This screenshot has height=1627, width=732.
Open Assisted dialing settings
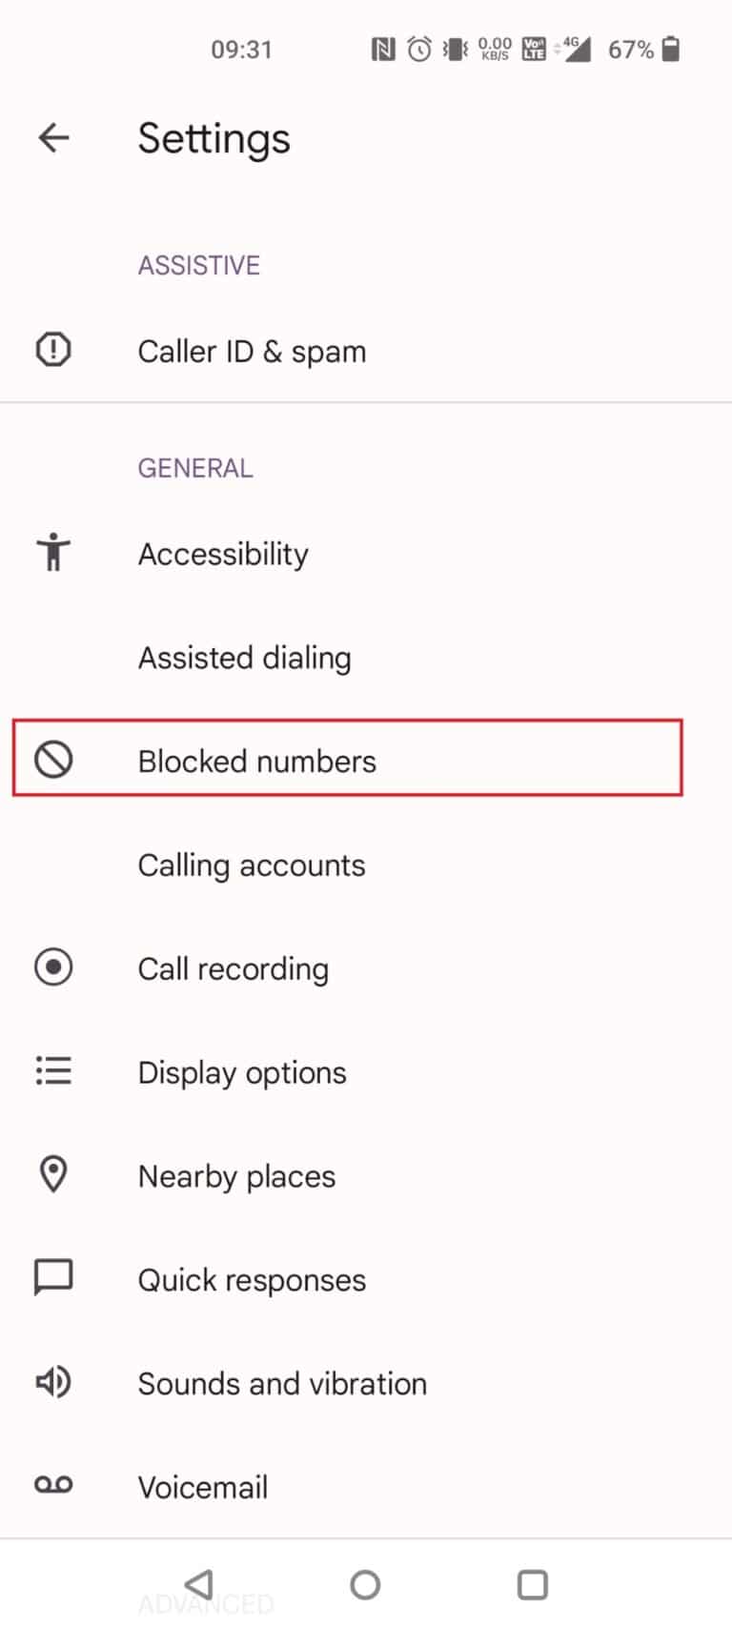click(244, 658)
